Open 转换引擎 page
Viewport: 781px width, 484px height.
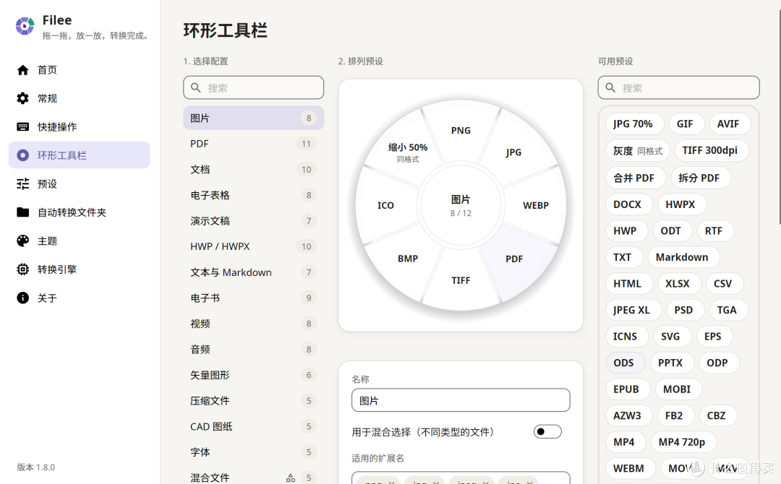tap(80, 269)
